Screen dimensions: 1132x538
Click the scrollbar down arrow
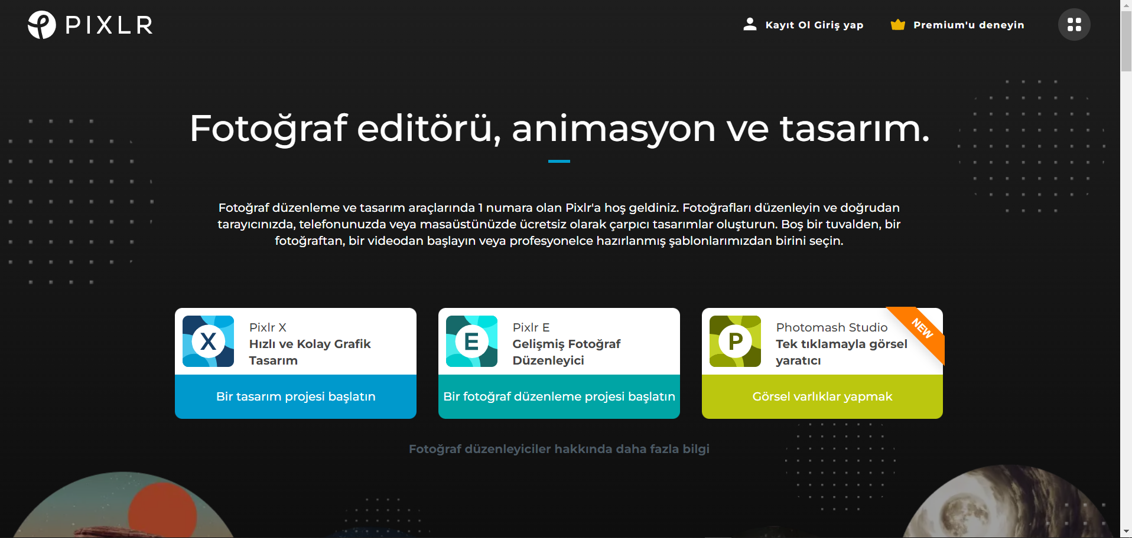click(x=1126, y=532)
